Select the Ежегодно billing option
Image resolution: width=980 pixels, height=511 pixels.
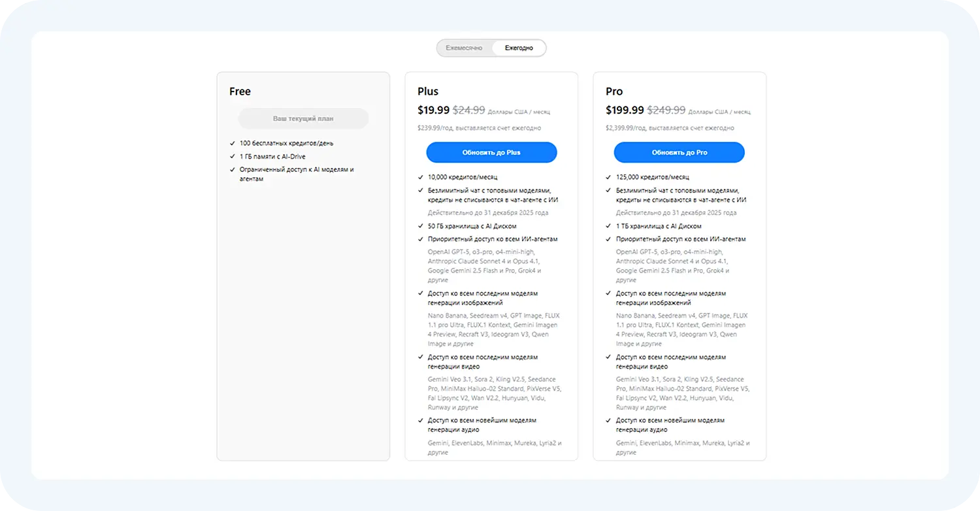coord(517,47)
